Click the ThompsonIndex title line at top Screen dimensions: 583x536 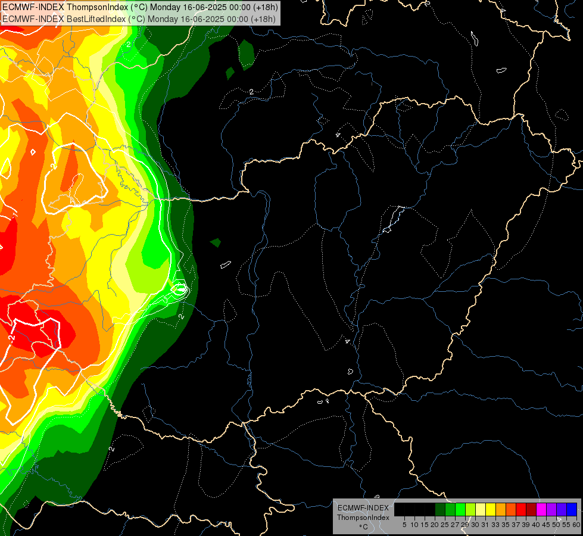pos(139,7)
